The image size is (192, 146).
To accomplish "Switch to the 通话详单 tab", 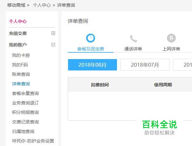I will point(133,49).
